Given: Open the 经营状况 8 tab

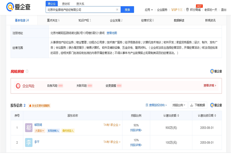Looking at the screenshot, I should click(147, 20).
